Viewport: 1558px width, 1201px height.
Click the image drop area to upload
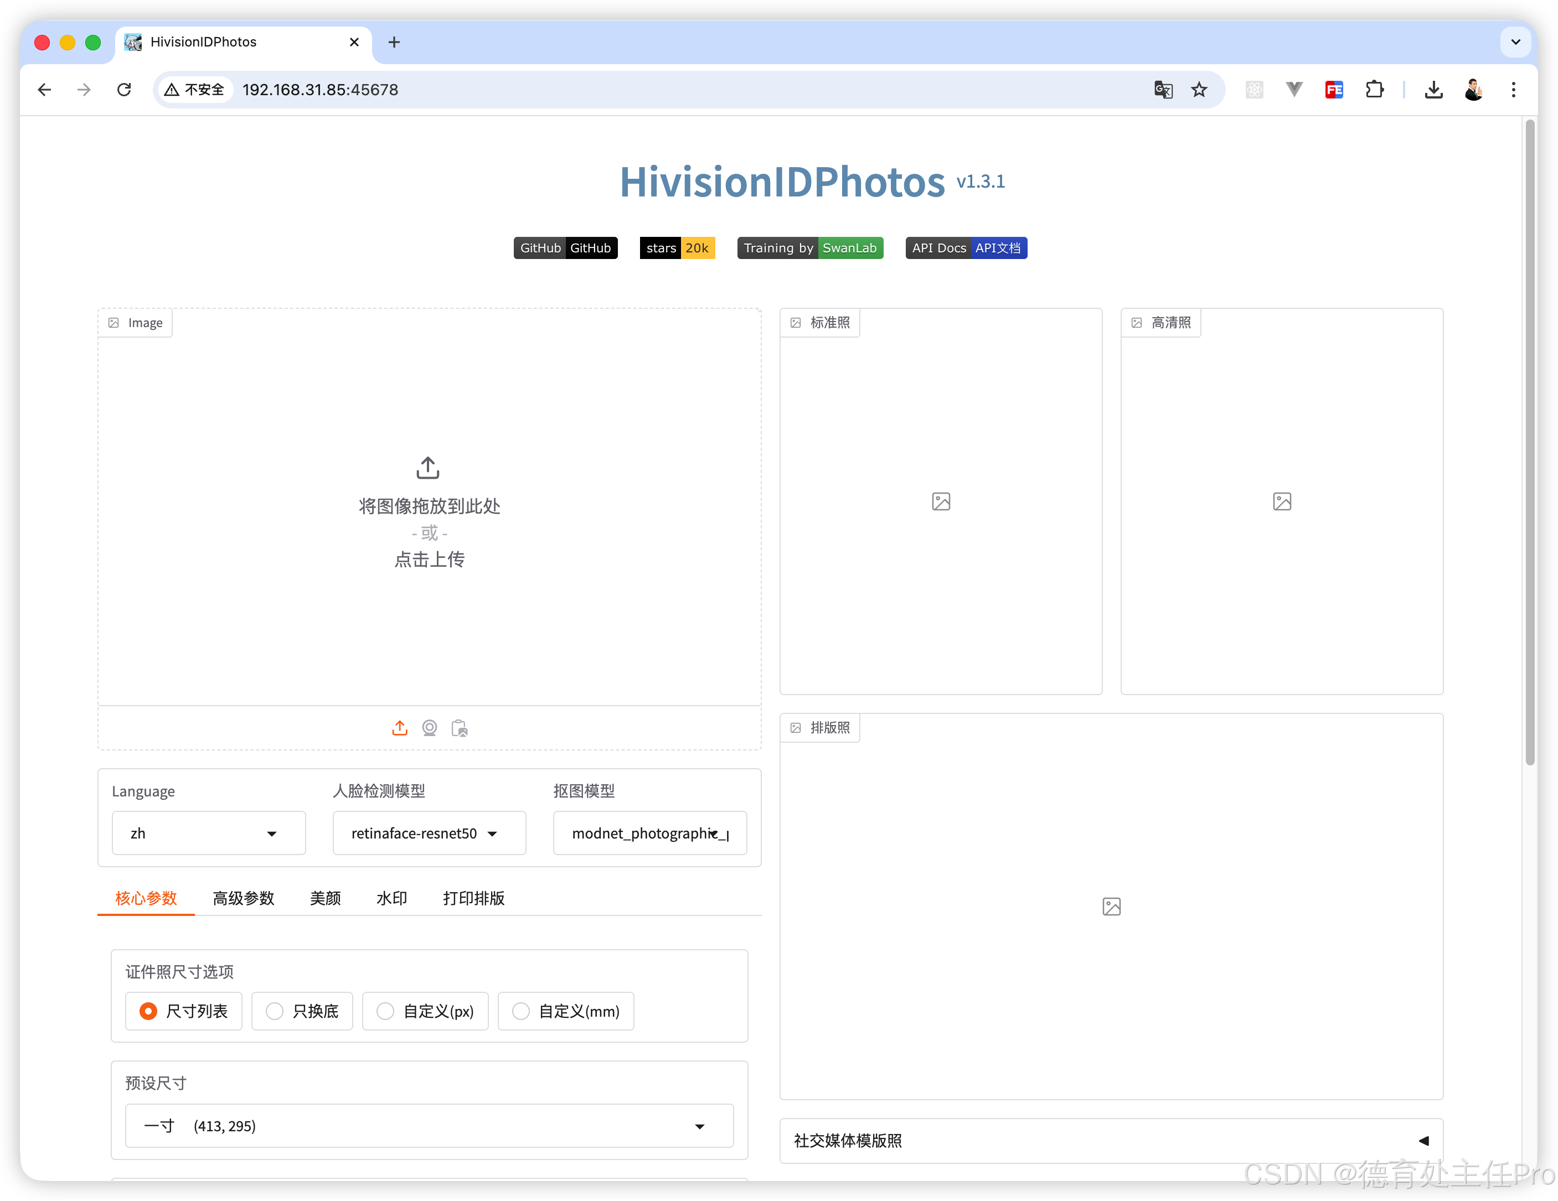point(429,508)
